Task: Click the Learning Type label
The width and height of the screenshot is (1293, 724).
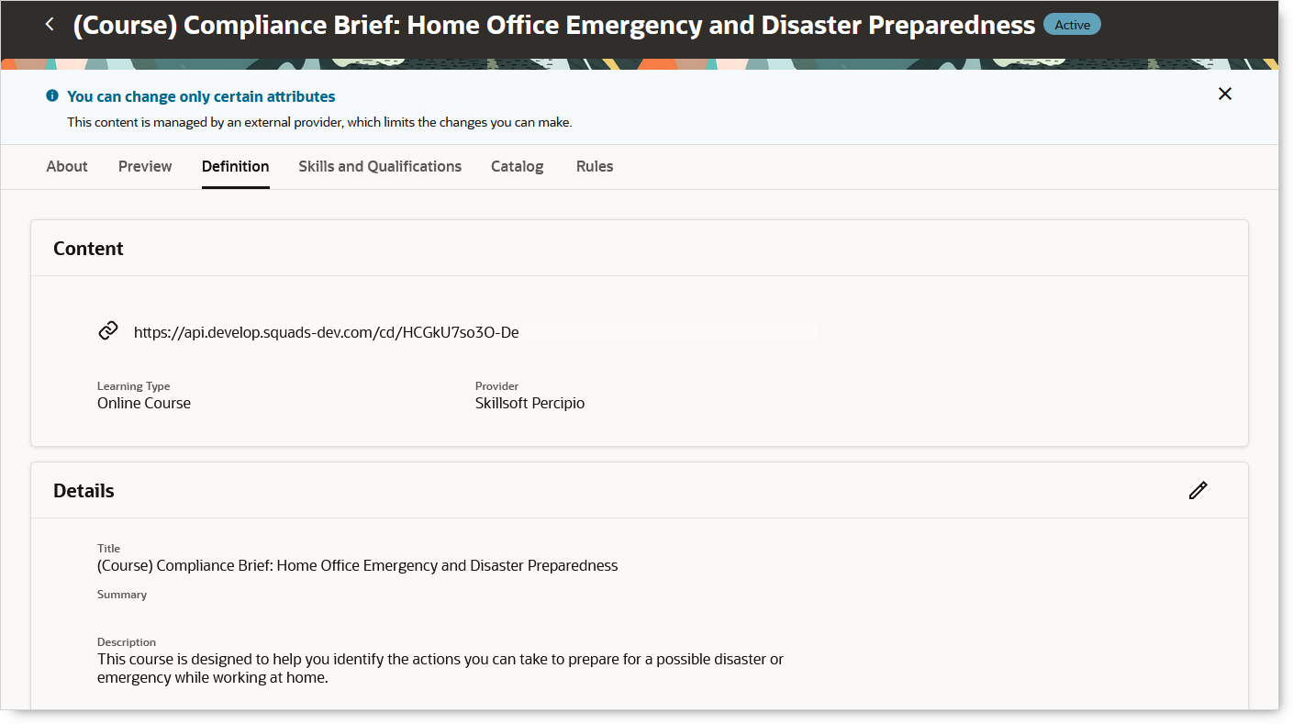Action: tap(134, 386)
